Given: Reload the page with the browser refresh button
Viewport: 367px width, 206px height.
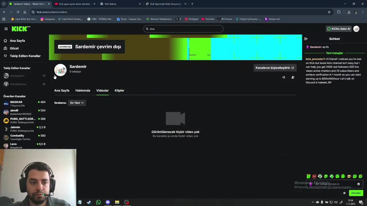Looking at the screenshot, I should pos(18,12).
